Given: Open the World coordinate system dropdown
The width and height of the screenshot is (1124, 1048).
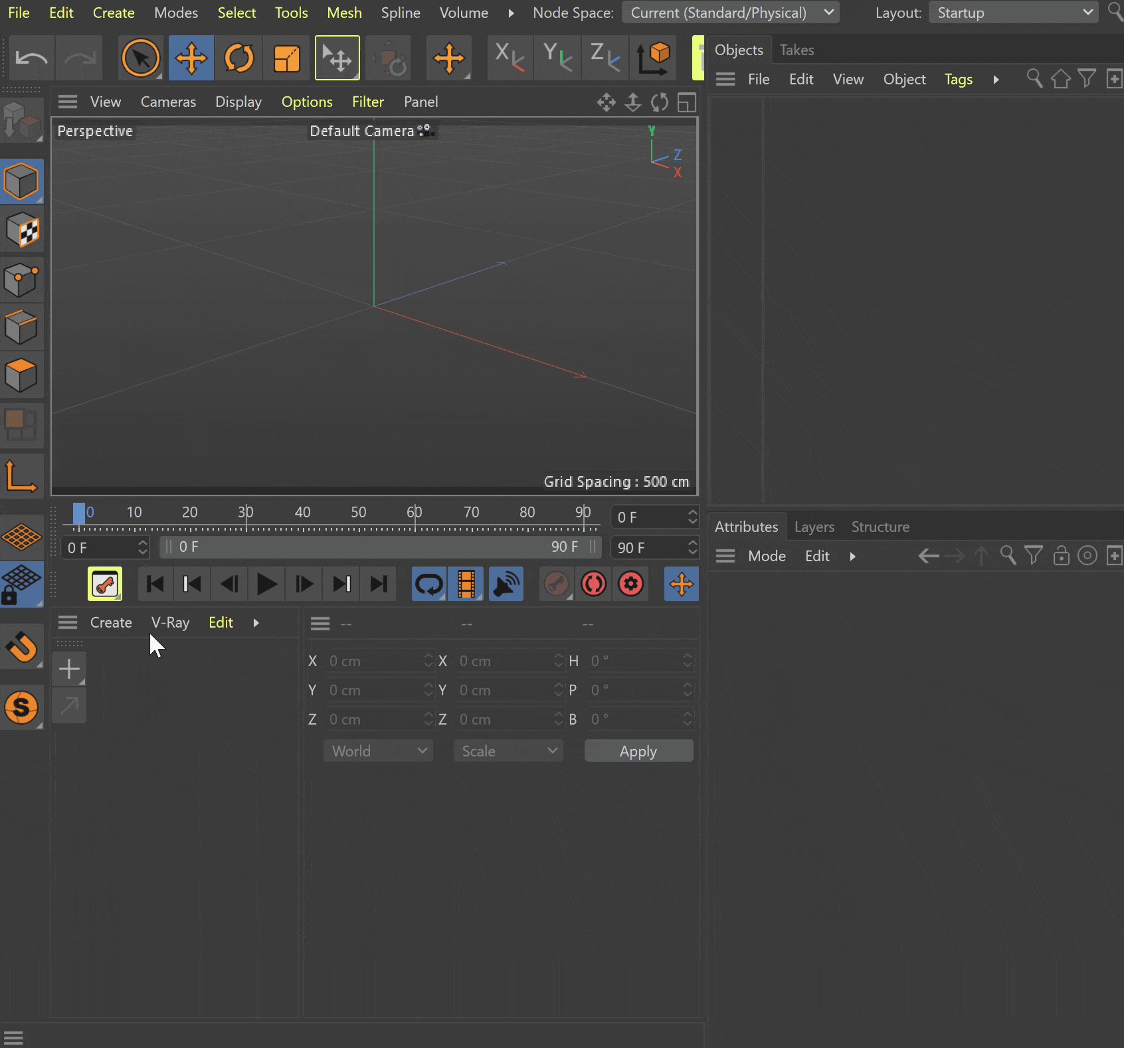Looking at the screenshot, I should coord(379,751).
